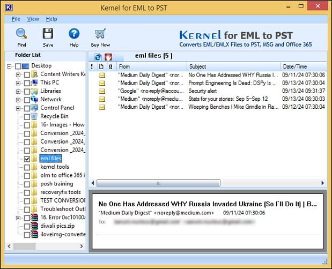Screen dimensions: 332x269
Task: Click the blue refresh icon above email list
Action: [x=98, y=57]
